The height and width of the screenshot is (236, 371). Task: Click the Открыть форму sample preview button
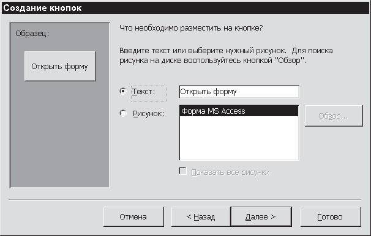pos(60,67)
